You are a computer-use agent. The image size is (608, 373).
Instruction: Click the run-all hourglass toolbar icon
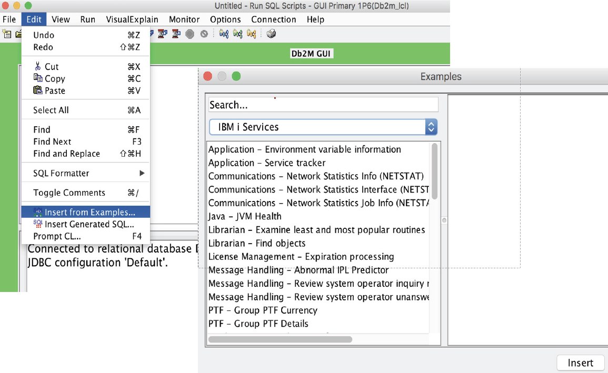163,34
